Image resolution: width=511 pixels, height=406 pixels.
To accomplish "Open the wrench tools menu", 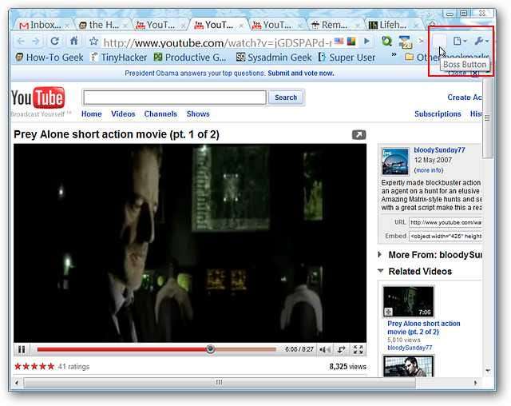I will click(x=481, y=41).
